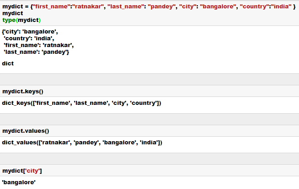Image resolution: width=299 pixels, height=189 pixels.
Task: Click the 'last_name': 'pandey' output line
Action: 36,52
